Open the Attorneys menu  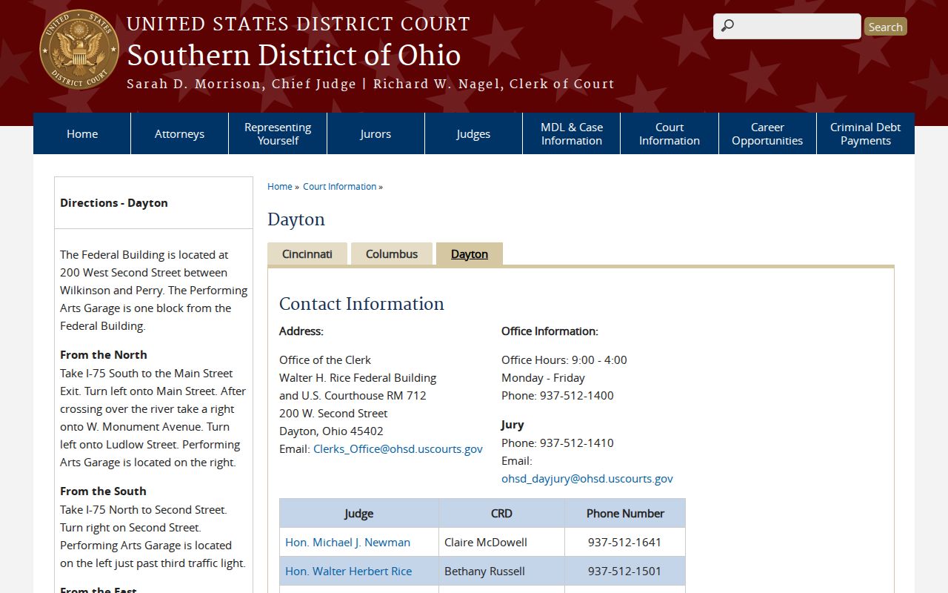(179, 133)
